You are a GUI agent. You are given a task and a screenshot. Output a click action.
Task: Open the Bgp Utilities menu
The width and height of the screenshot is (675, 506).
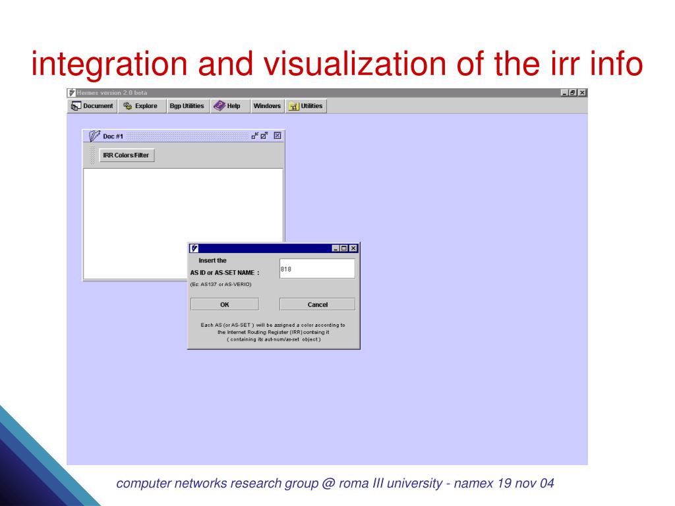[187, 106]
